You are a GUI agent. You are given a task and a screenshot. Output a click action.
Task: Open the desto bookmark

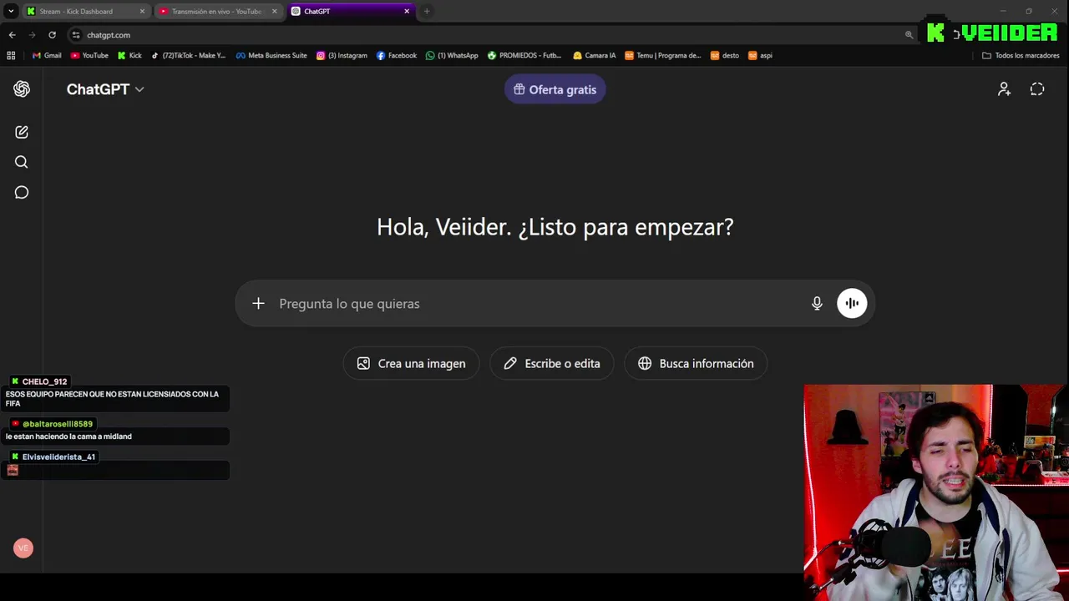[x=725, y=55]
